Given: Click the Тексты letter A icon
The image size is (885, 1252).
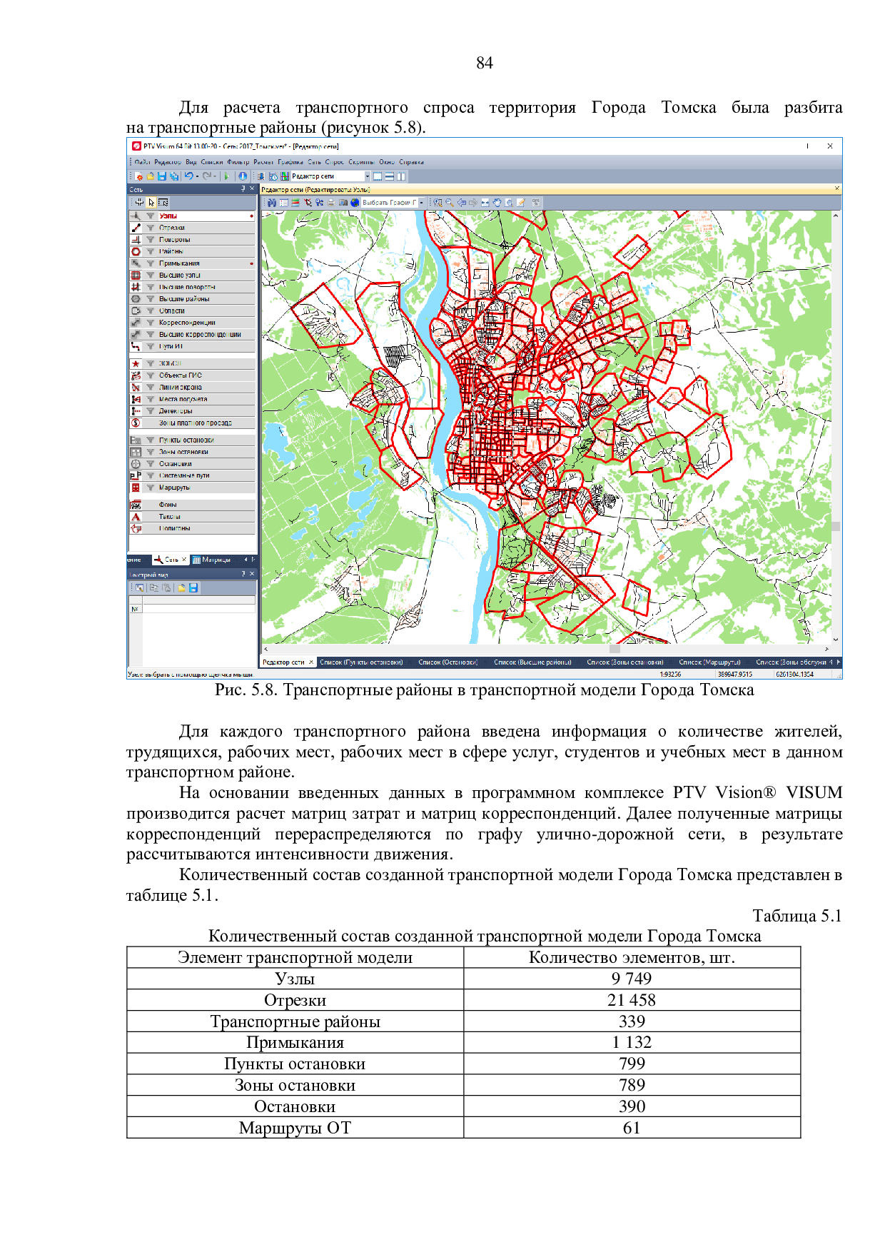Looking at the screenshot, I should point(136,517).
